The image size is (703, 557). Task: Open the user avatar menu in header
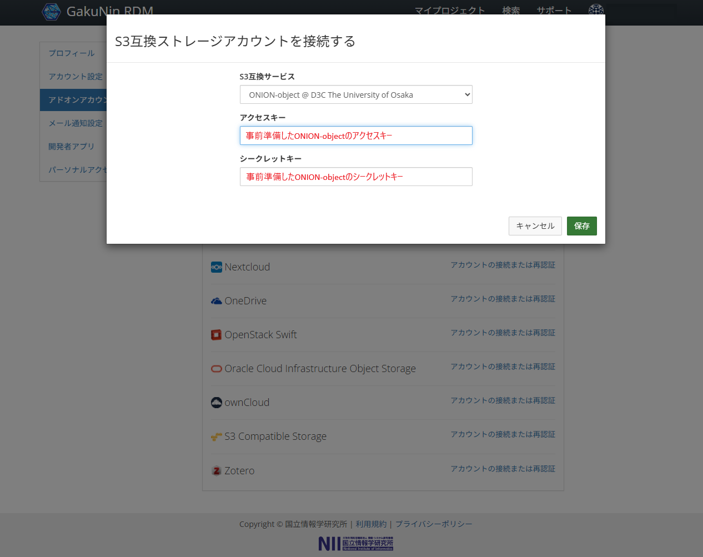(596, 10)
